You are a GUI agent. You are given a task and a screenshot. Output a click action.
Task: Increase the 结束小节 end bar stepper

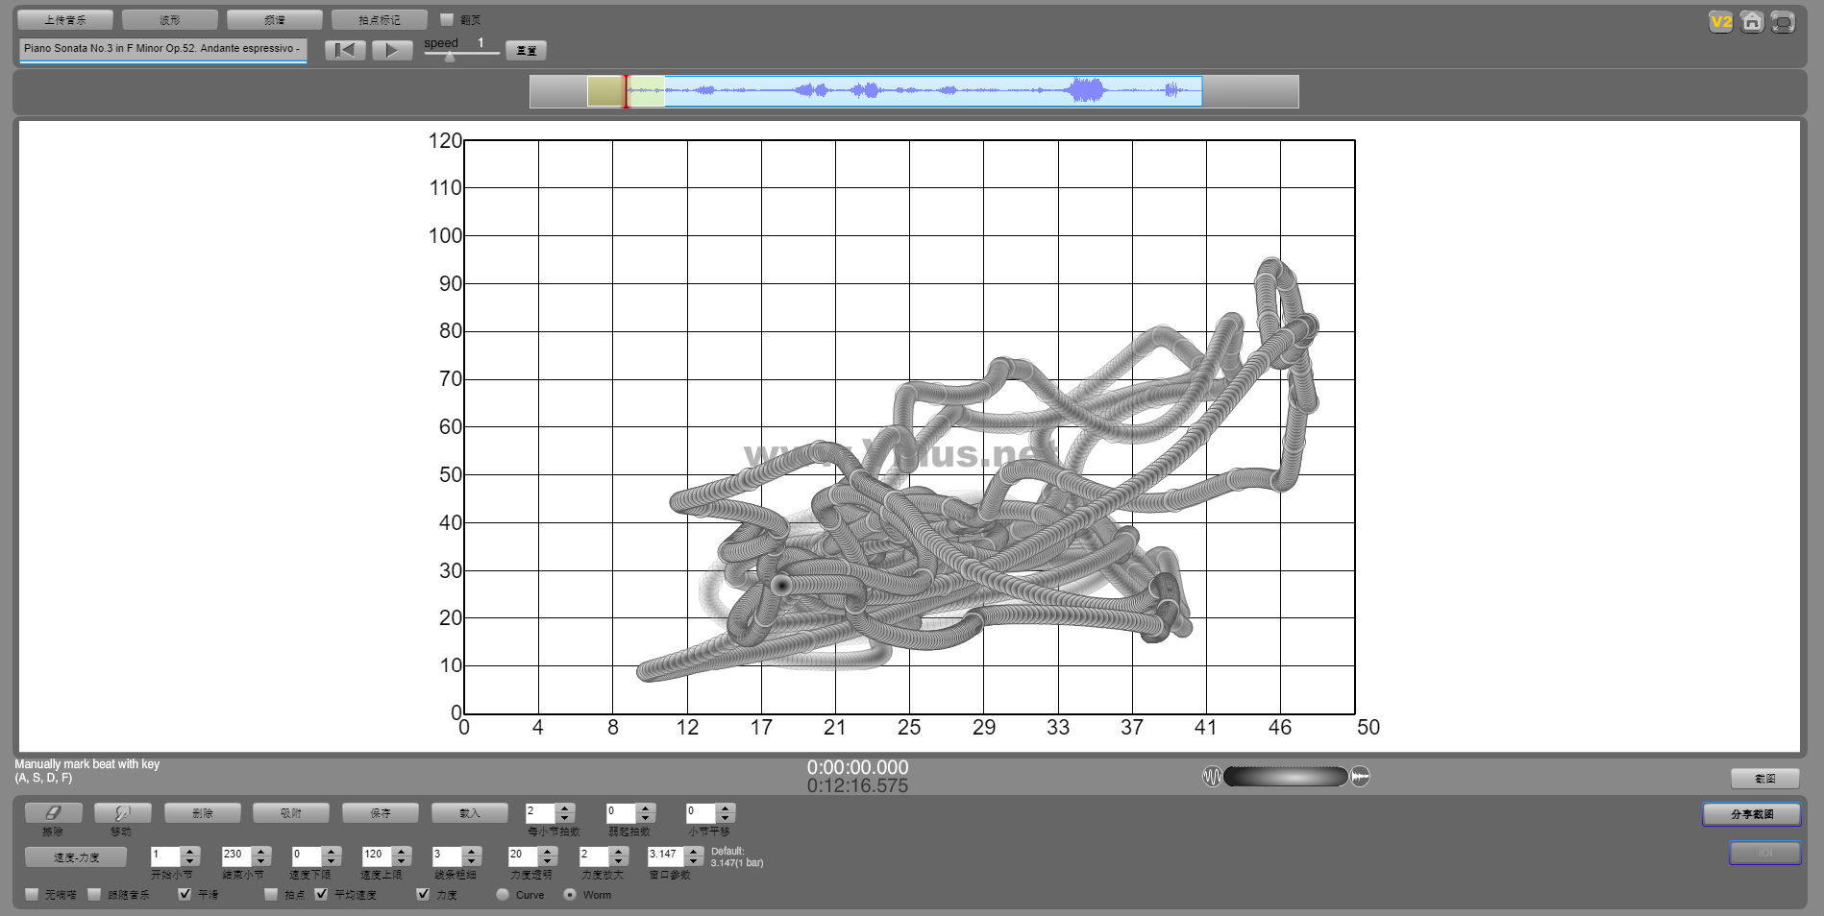[x=261, y=850]
